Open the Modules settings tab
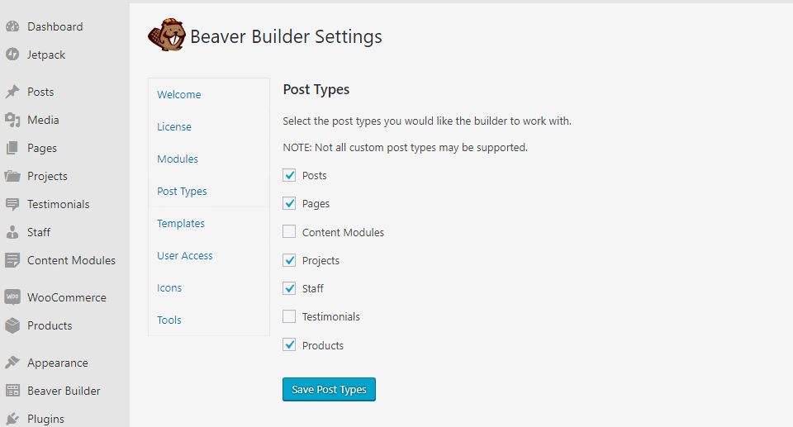This screenshot has width=793, height=427. 178,159
